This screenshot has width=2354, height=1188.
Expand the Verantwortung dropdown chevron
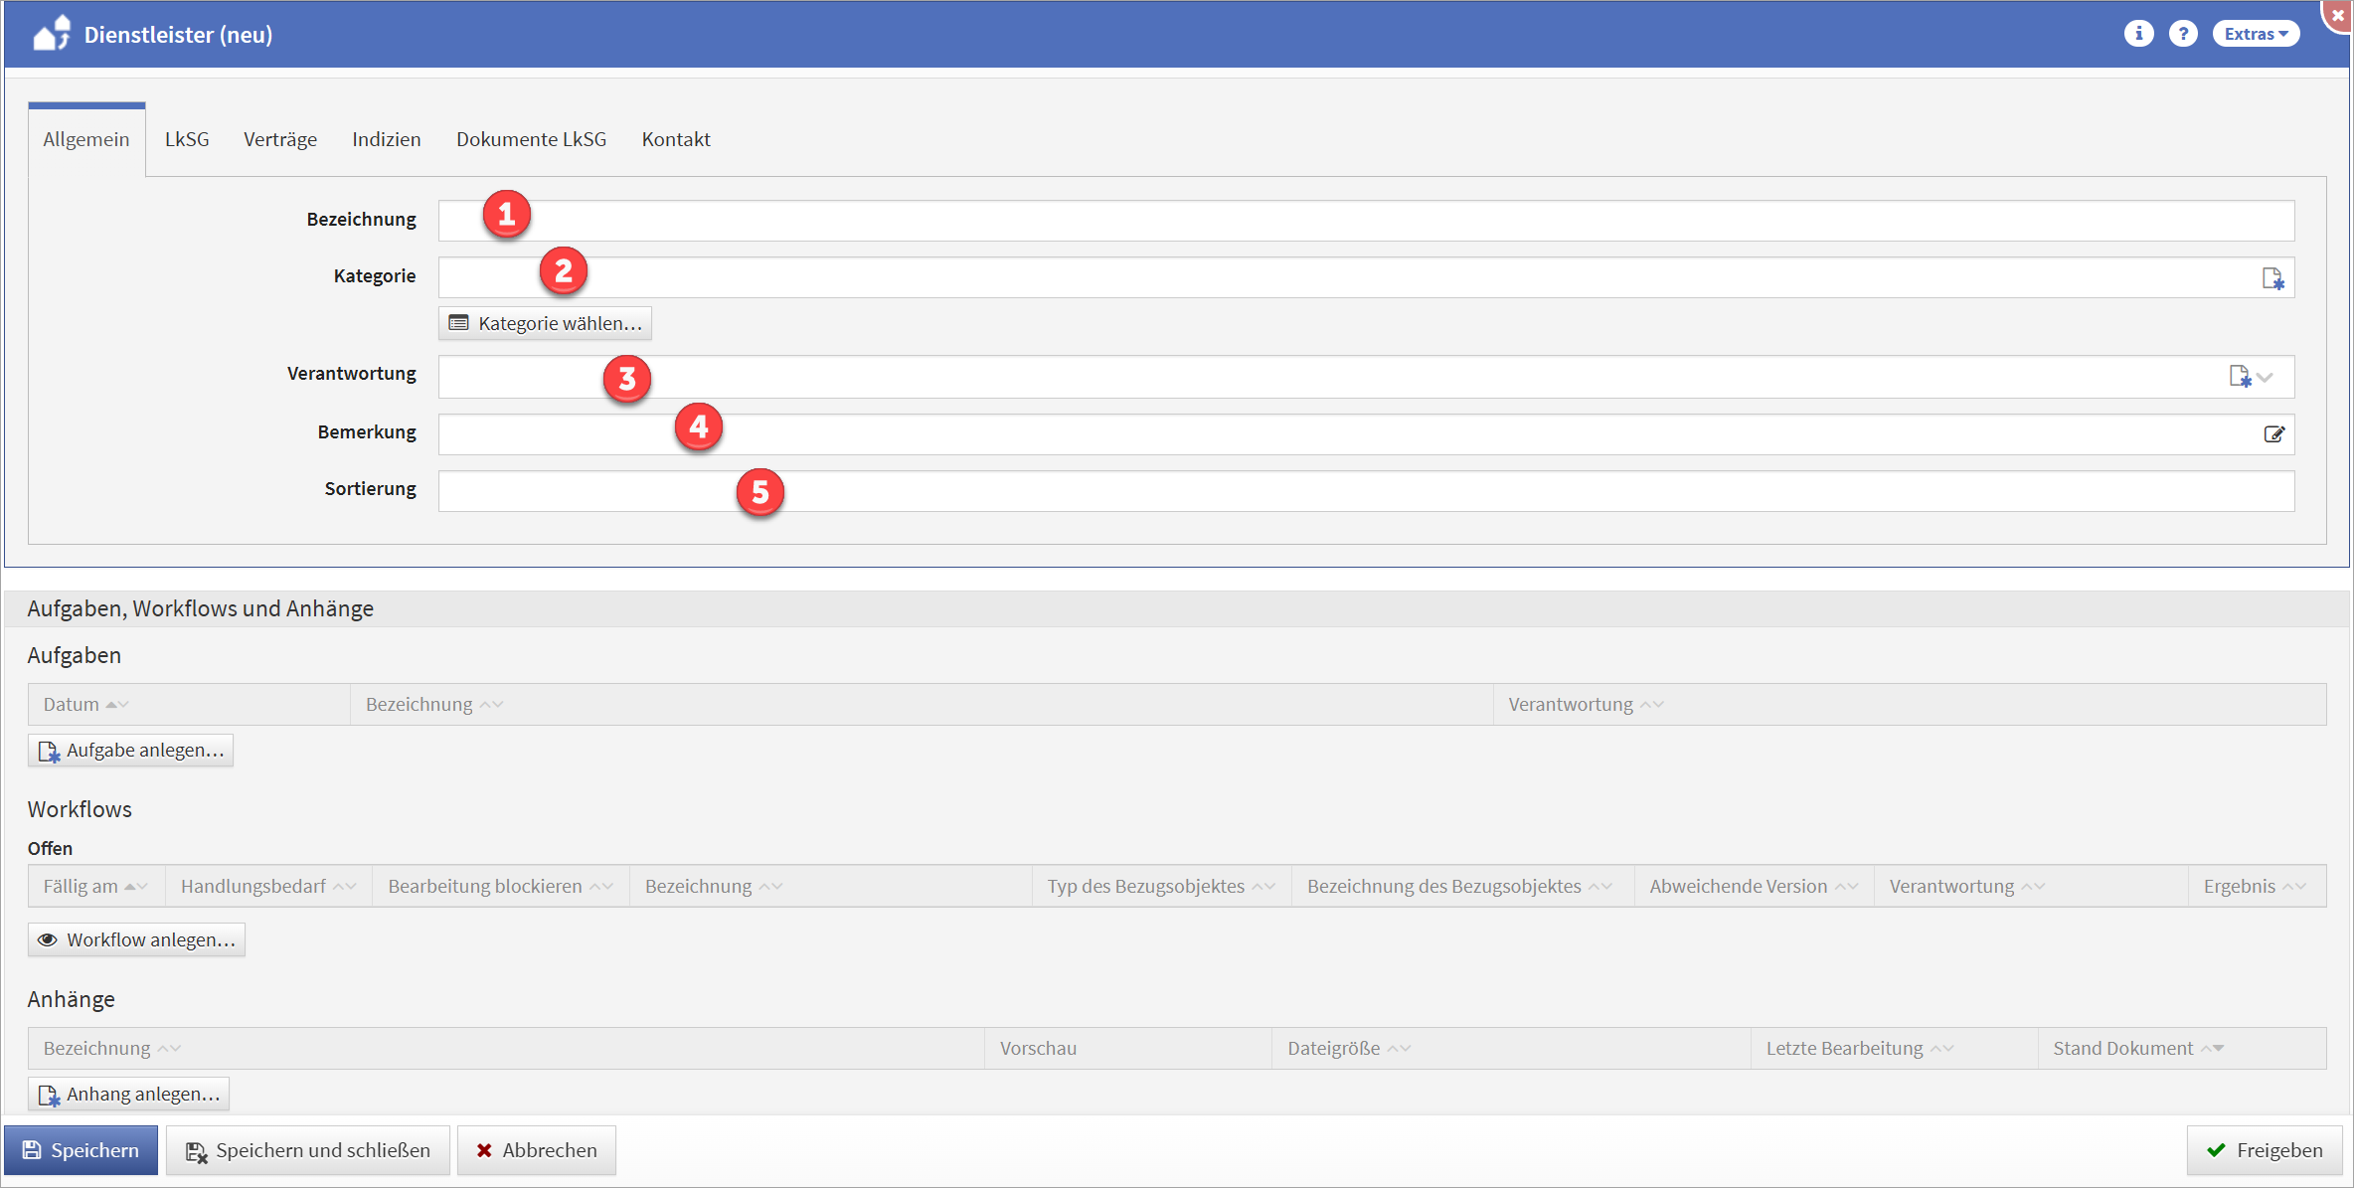point(2266,377)
